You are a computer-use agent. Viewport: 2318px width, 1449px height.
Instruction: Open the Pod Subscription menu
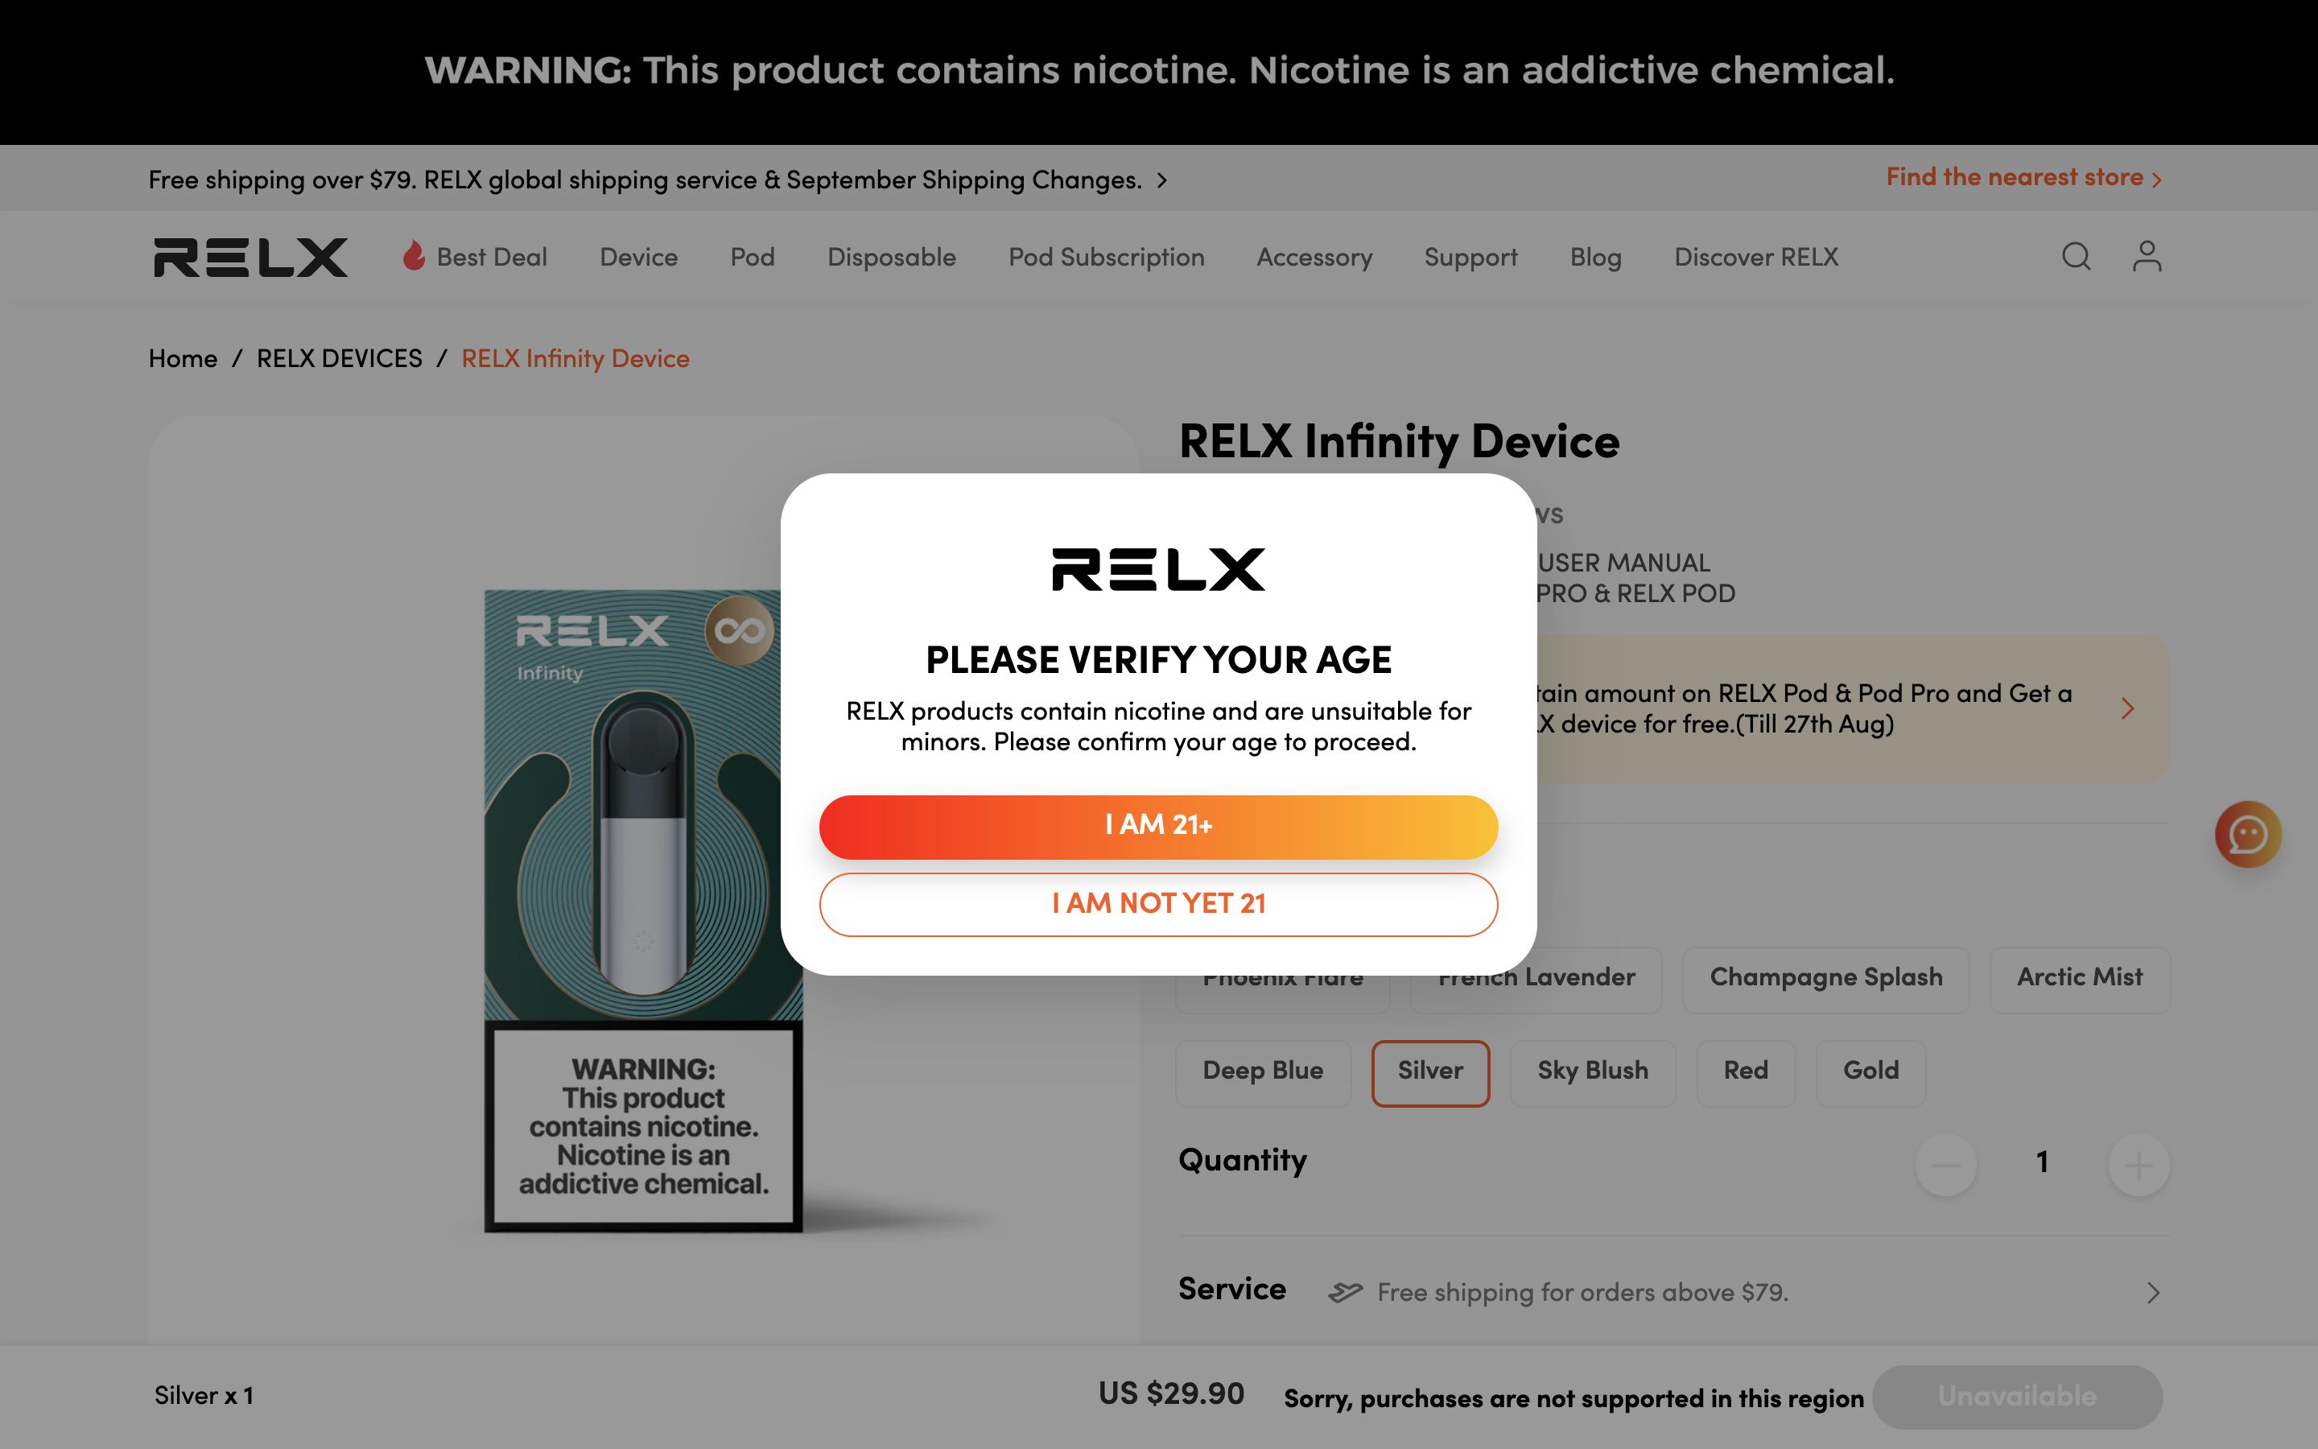coord(1107,257)
